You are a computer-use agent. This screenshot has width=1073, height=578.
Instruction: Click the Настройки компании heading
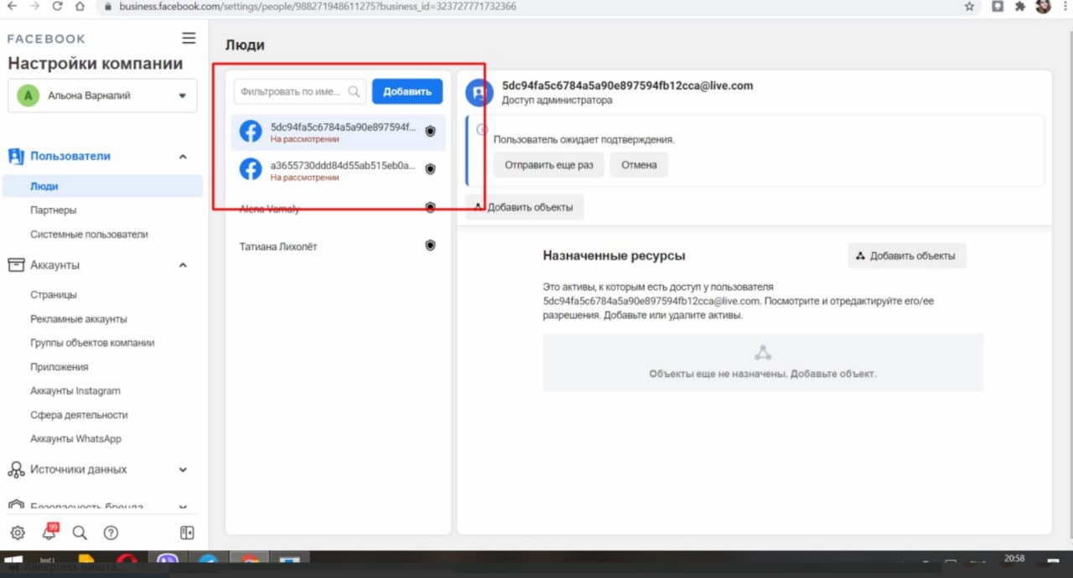coord(96,65)
